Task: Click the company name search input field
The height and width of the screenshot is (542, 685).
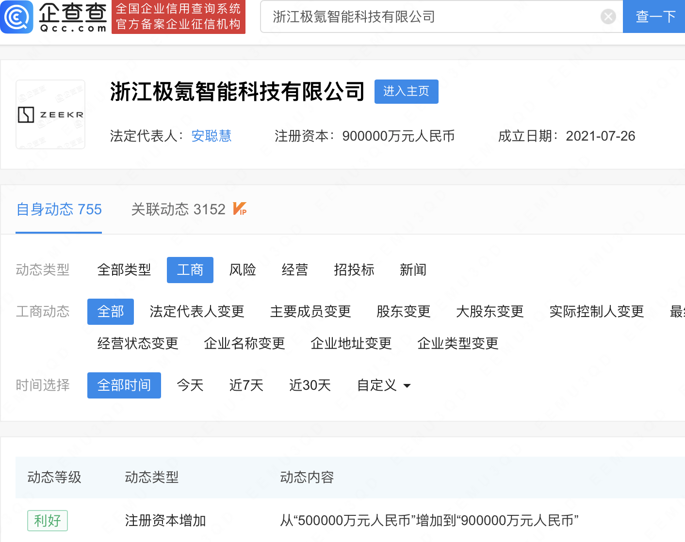Action: [432, 17]
